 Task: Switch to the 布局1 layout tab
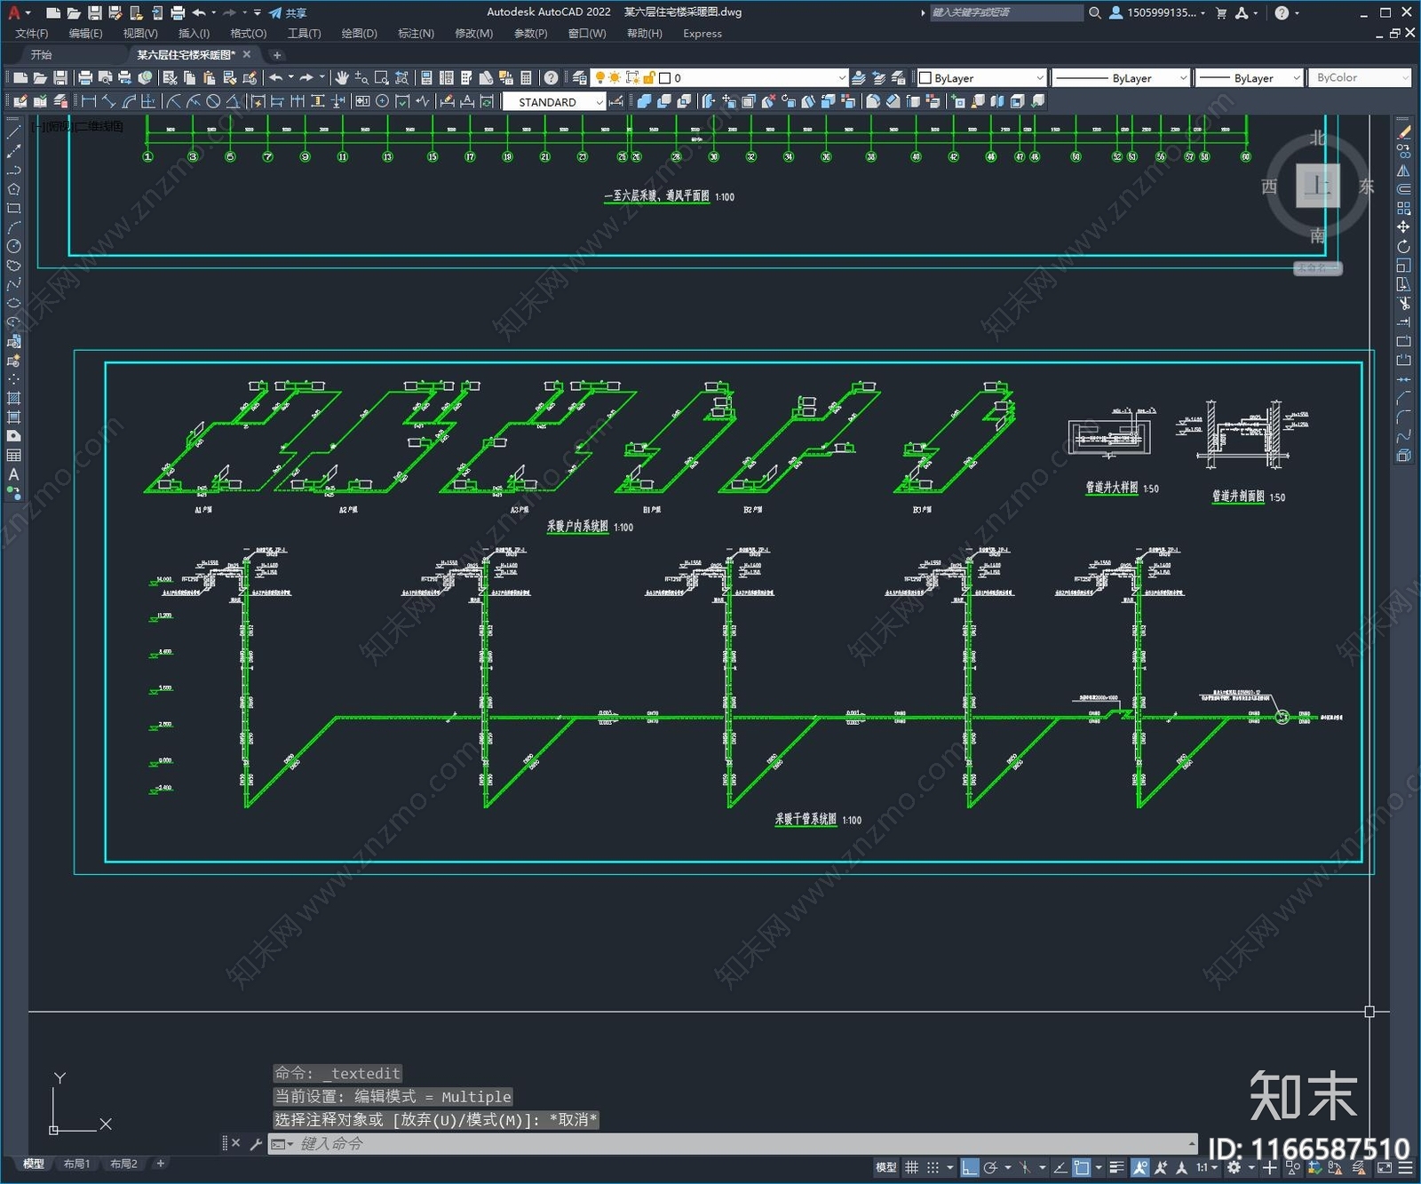[76, 1164]
